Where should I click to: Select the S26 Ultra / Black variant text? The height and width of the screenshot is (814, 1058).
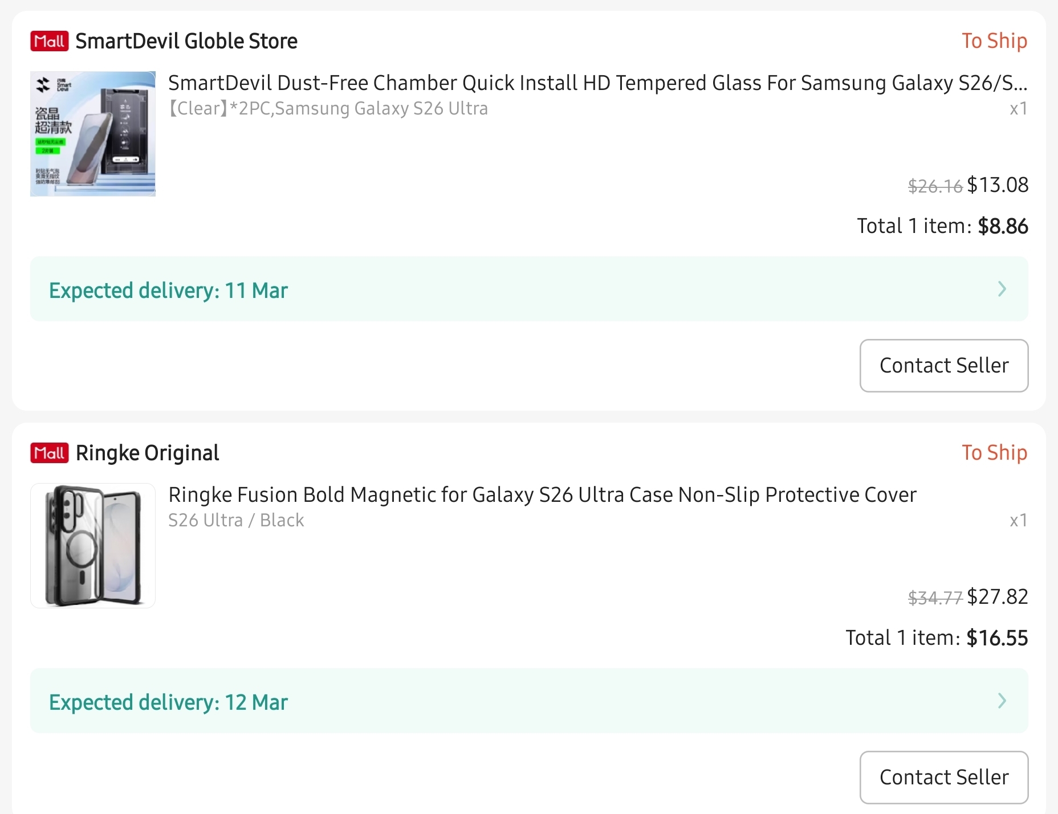pyautogui.click(x=236, y=520)
